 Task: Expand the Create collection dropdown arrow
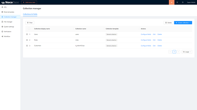(x=190, y=23)
